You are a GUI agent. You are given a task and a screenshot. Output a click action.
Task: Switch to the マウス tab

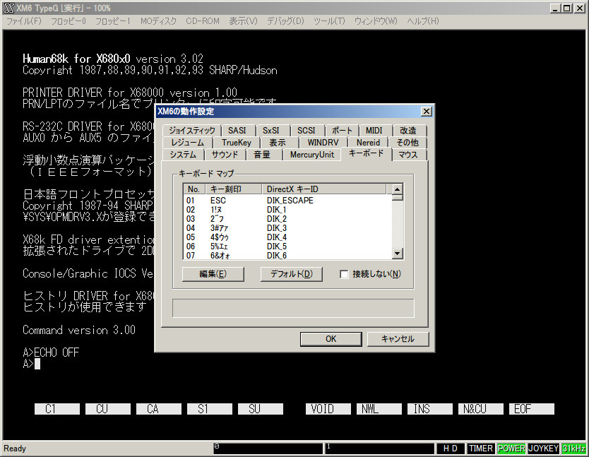[x=408, y=155]
